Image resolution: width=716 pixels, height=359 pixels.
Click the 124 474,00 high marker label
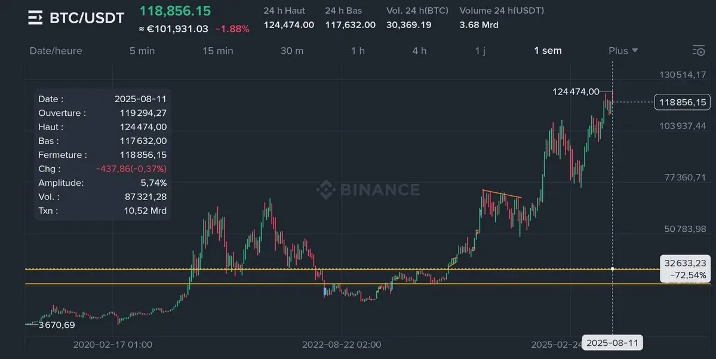click(x=576, y=92)
